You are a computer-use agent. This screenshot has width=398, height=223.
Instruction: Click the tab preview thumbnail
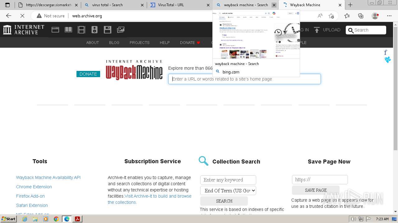(256, 34)
